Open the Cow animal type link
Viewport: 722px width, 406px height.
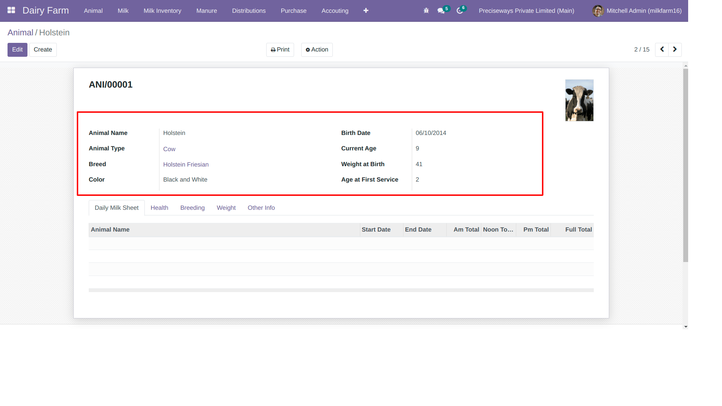tap(169, 149)
